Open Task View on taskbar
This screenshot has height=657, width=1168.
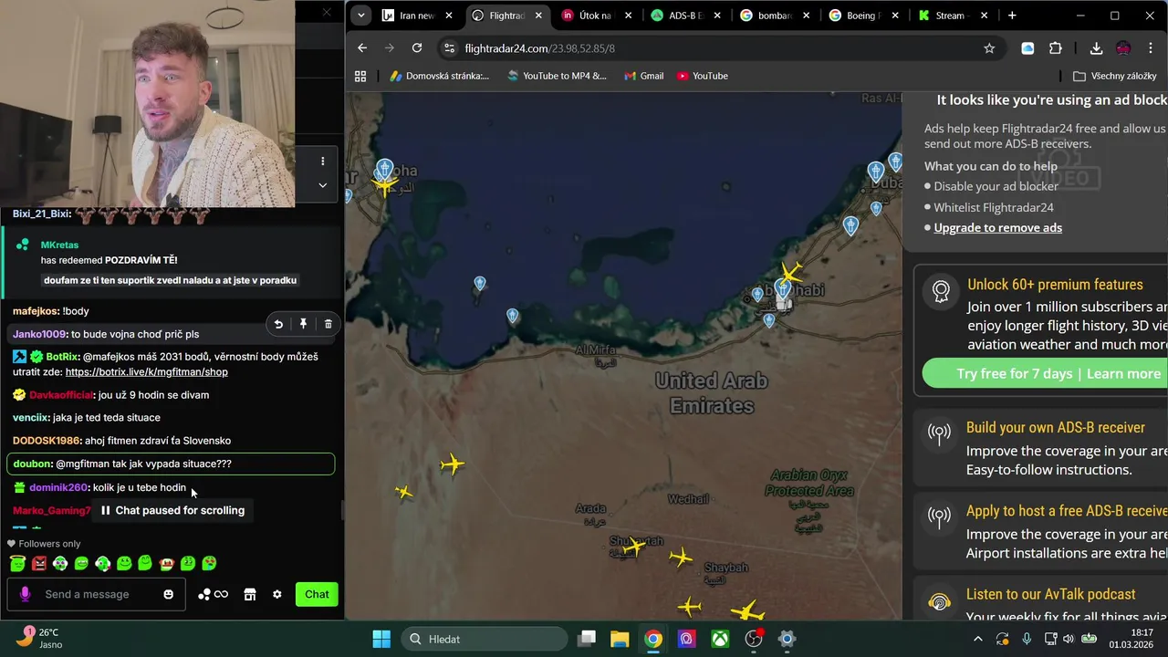(x=587, y=639)
